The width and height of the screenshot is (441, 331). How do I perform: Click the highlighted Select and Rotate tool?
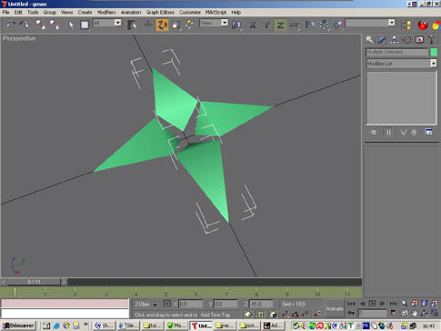pyautogui.click(x=162, y=25)
